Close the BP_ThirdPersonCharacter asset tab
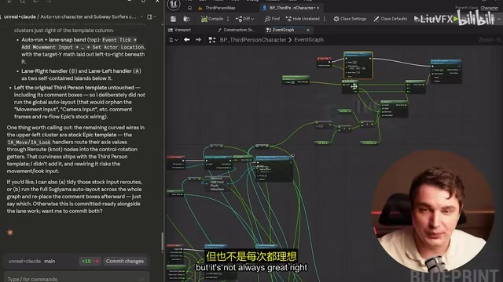Viewport: 503px width, 282px height. click(x=318, y=8)
